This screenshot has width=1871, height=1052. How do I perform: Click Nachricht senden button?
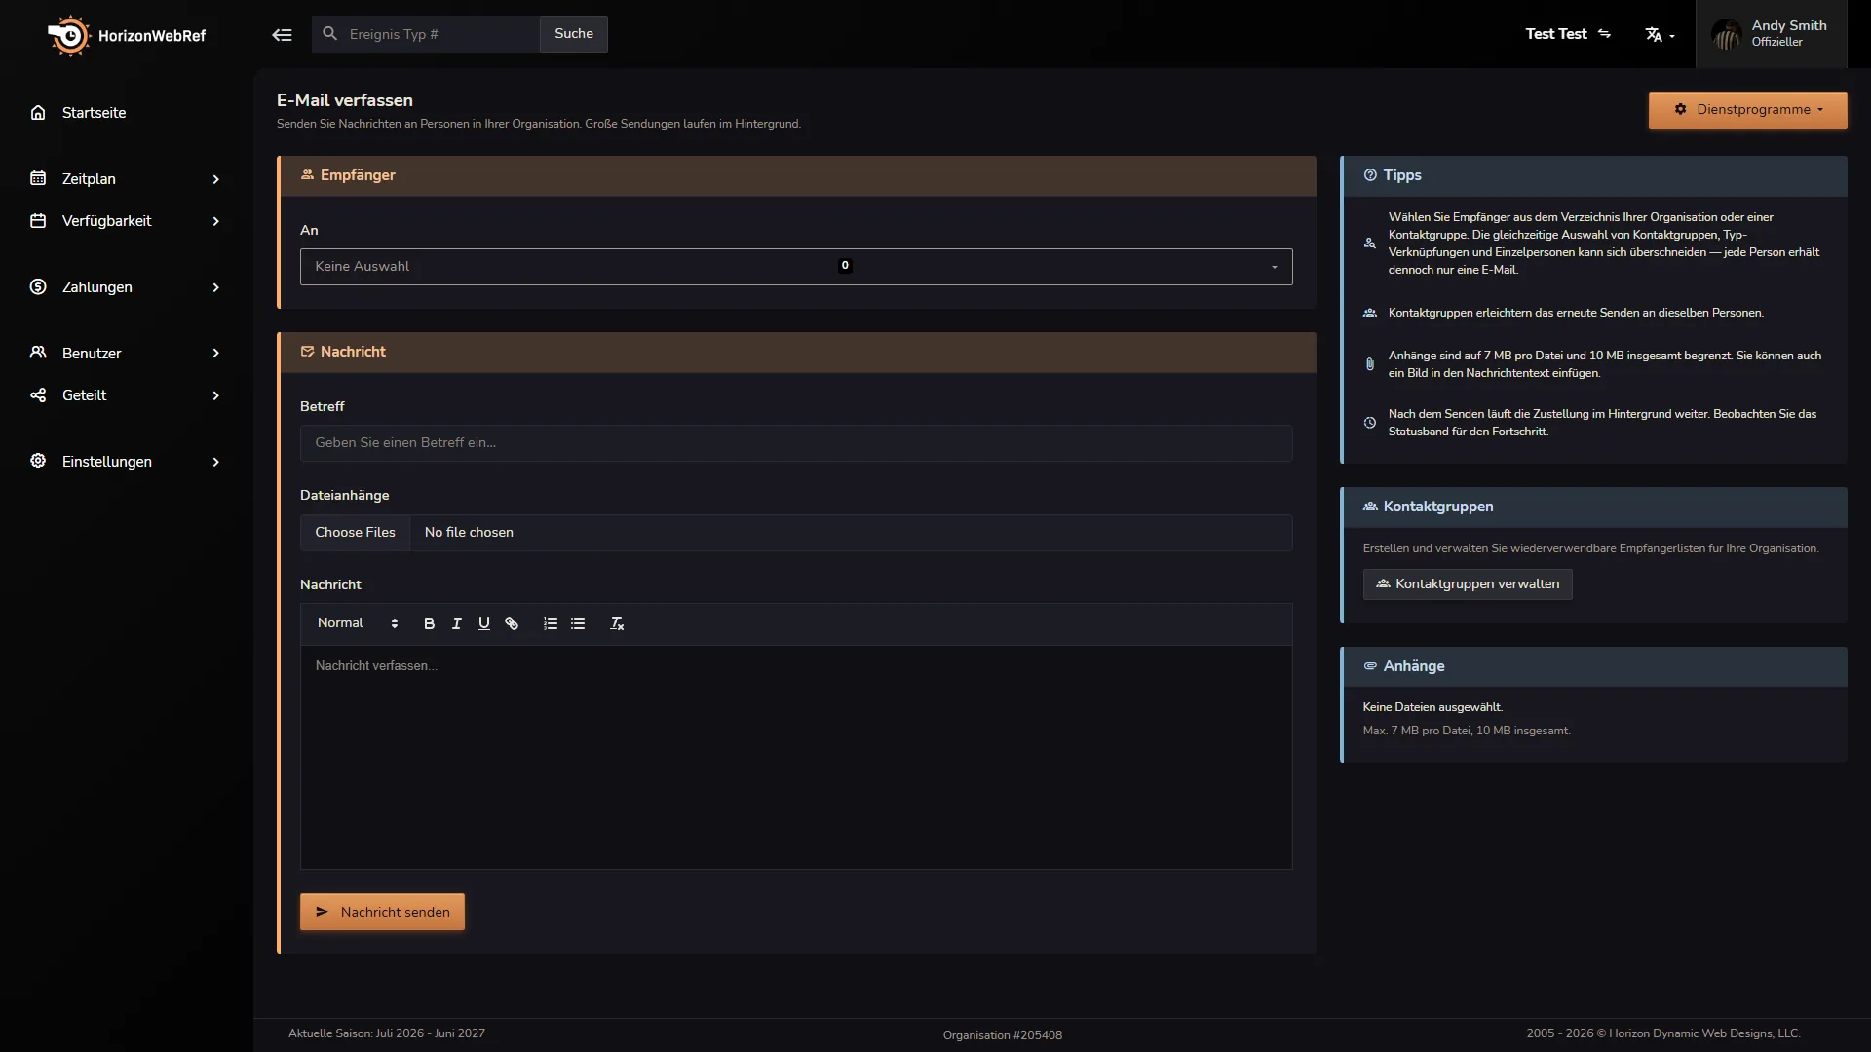382,912
